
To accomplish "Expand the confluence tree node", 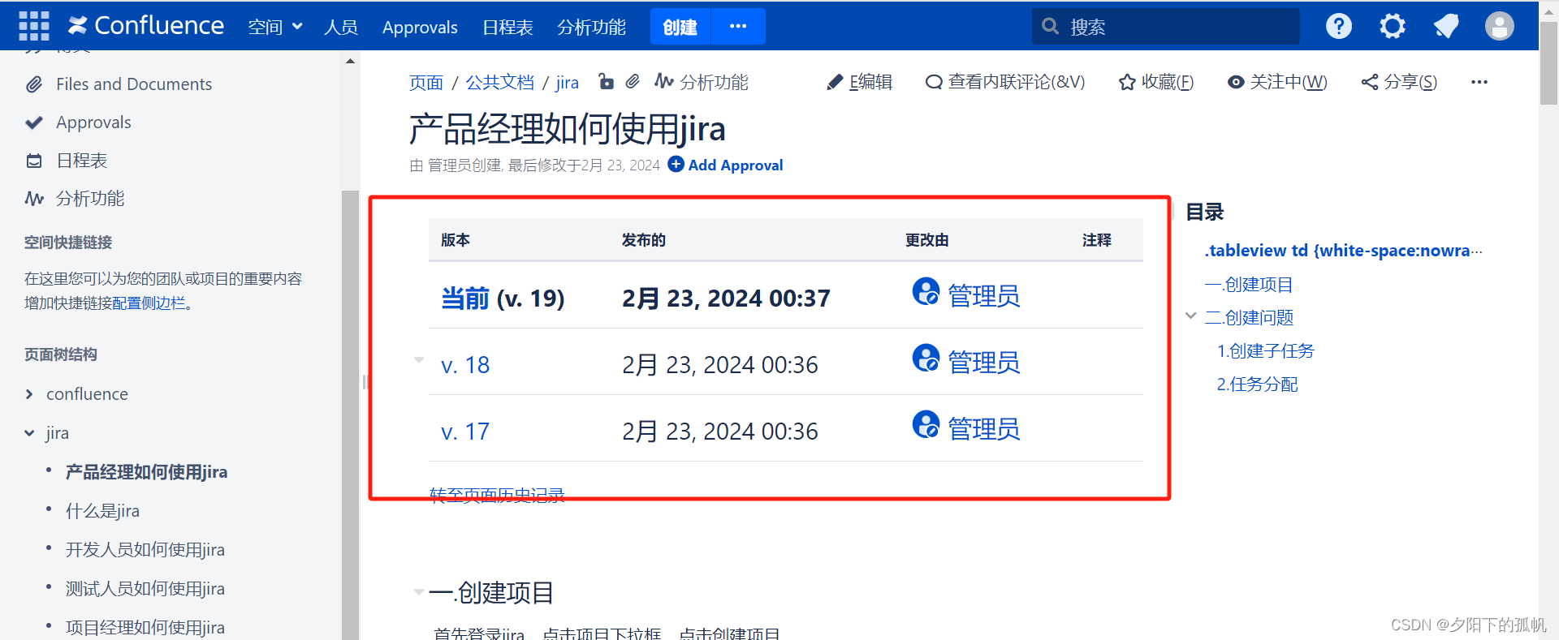I will [x=30, y=394].
